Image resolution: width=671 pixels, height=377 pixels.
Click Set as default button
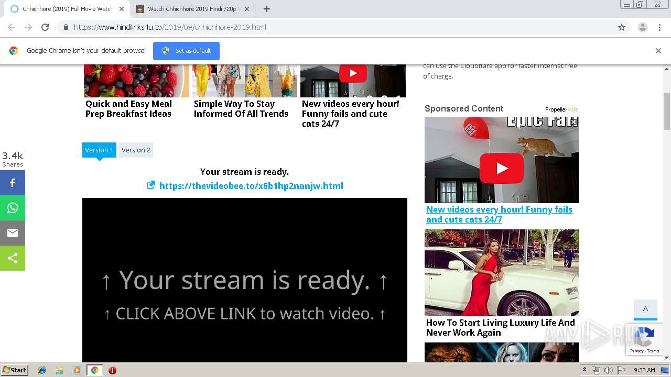pos(186,51)
